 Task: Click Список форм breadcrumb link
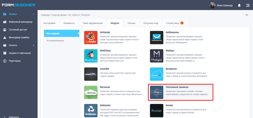[x=59, y=15]
